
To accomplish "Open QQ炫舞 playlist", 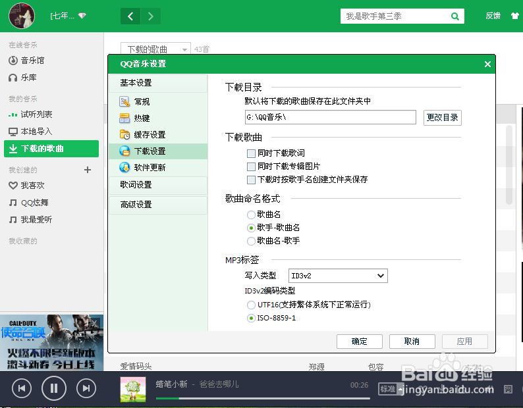I will click(29, 203).
